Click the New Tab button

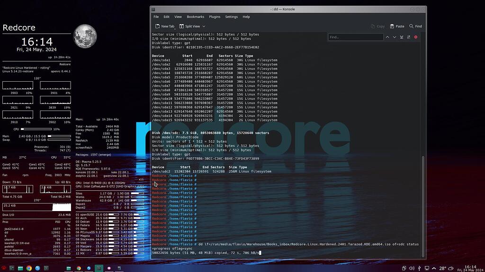167,26
